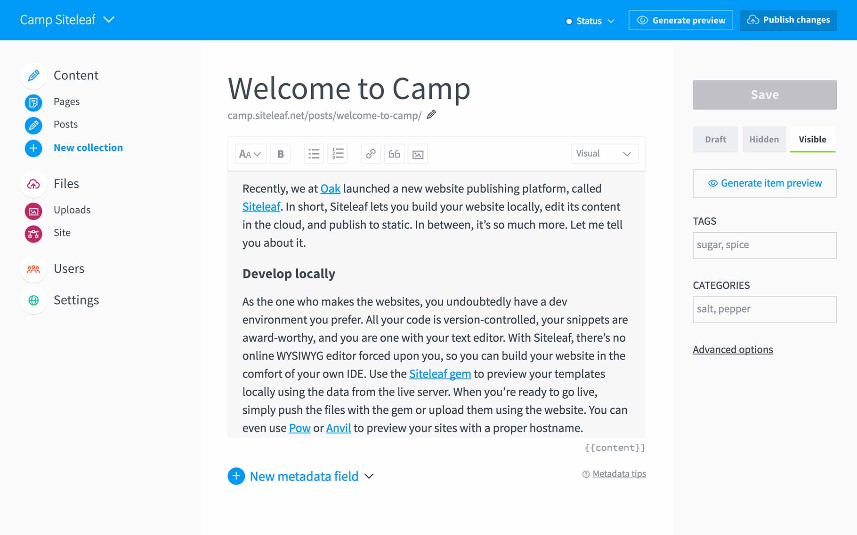
Task: Click into the Tags input field
Action: pos(764,245)
